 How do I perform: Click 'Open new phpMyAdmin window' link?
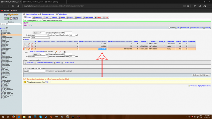coord(201,86)
